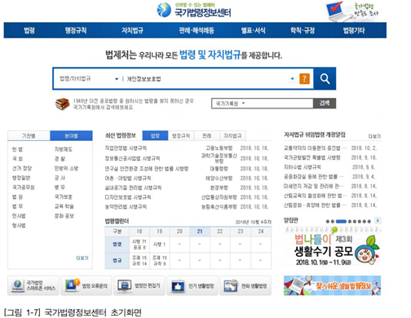The image size is (411, 318).
Task: Select the 분야별 tab
Action: 71,135
